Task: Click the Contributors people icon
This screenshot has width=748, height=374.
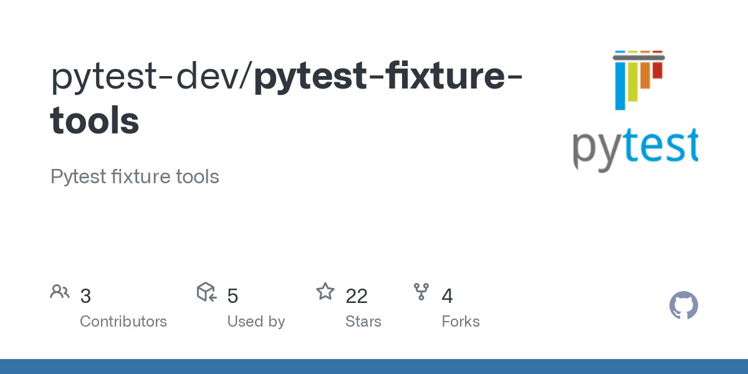Action: 60,292
